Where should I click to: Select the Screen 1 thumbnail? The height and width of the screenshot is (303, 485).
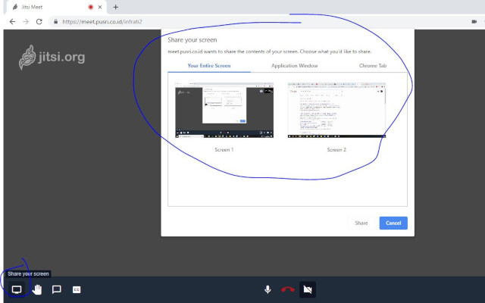224,110
